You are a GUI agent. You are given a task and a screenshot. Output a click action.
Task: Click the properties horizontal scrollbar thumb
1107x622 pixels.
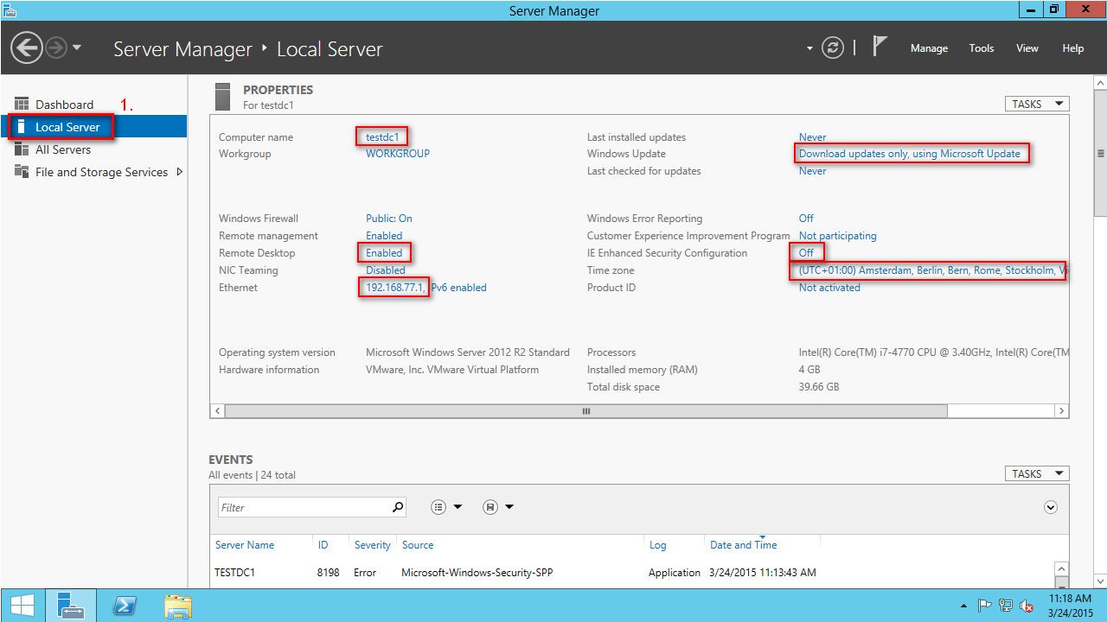click(x=586, y=411)
